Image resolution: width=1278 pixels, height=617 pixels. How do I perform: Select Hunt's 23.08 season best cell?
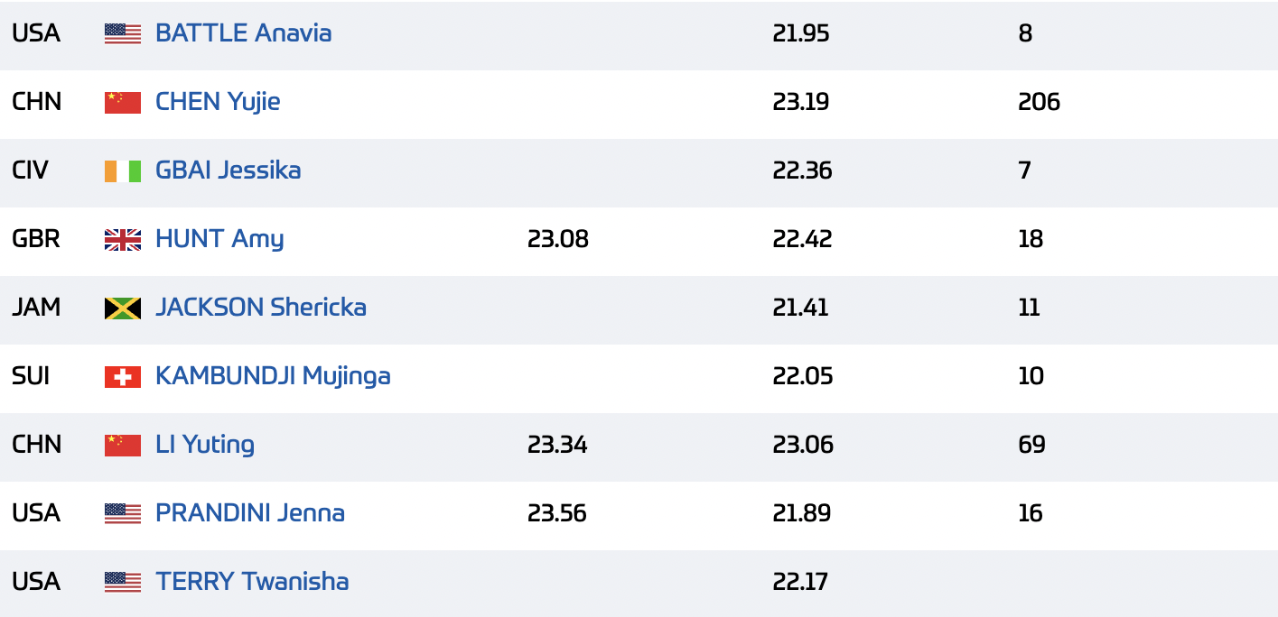point(558,239)
